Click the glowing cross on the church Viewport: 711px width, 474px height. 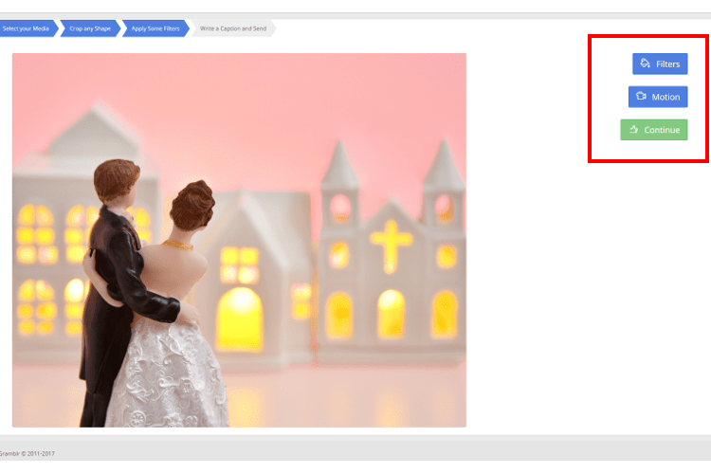[x=390, y=244]
